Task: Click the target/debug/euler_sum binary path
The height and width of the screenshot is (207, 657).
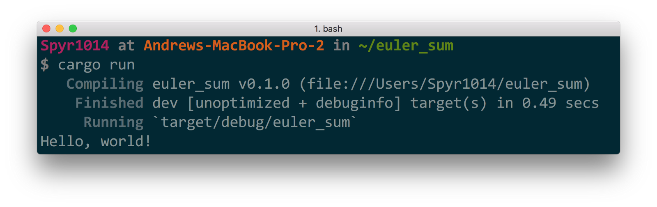Action: (x=255, y=122)
